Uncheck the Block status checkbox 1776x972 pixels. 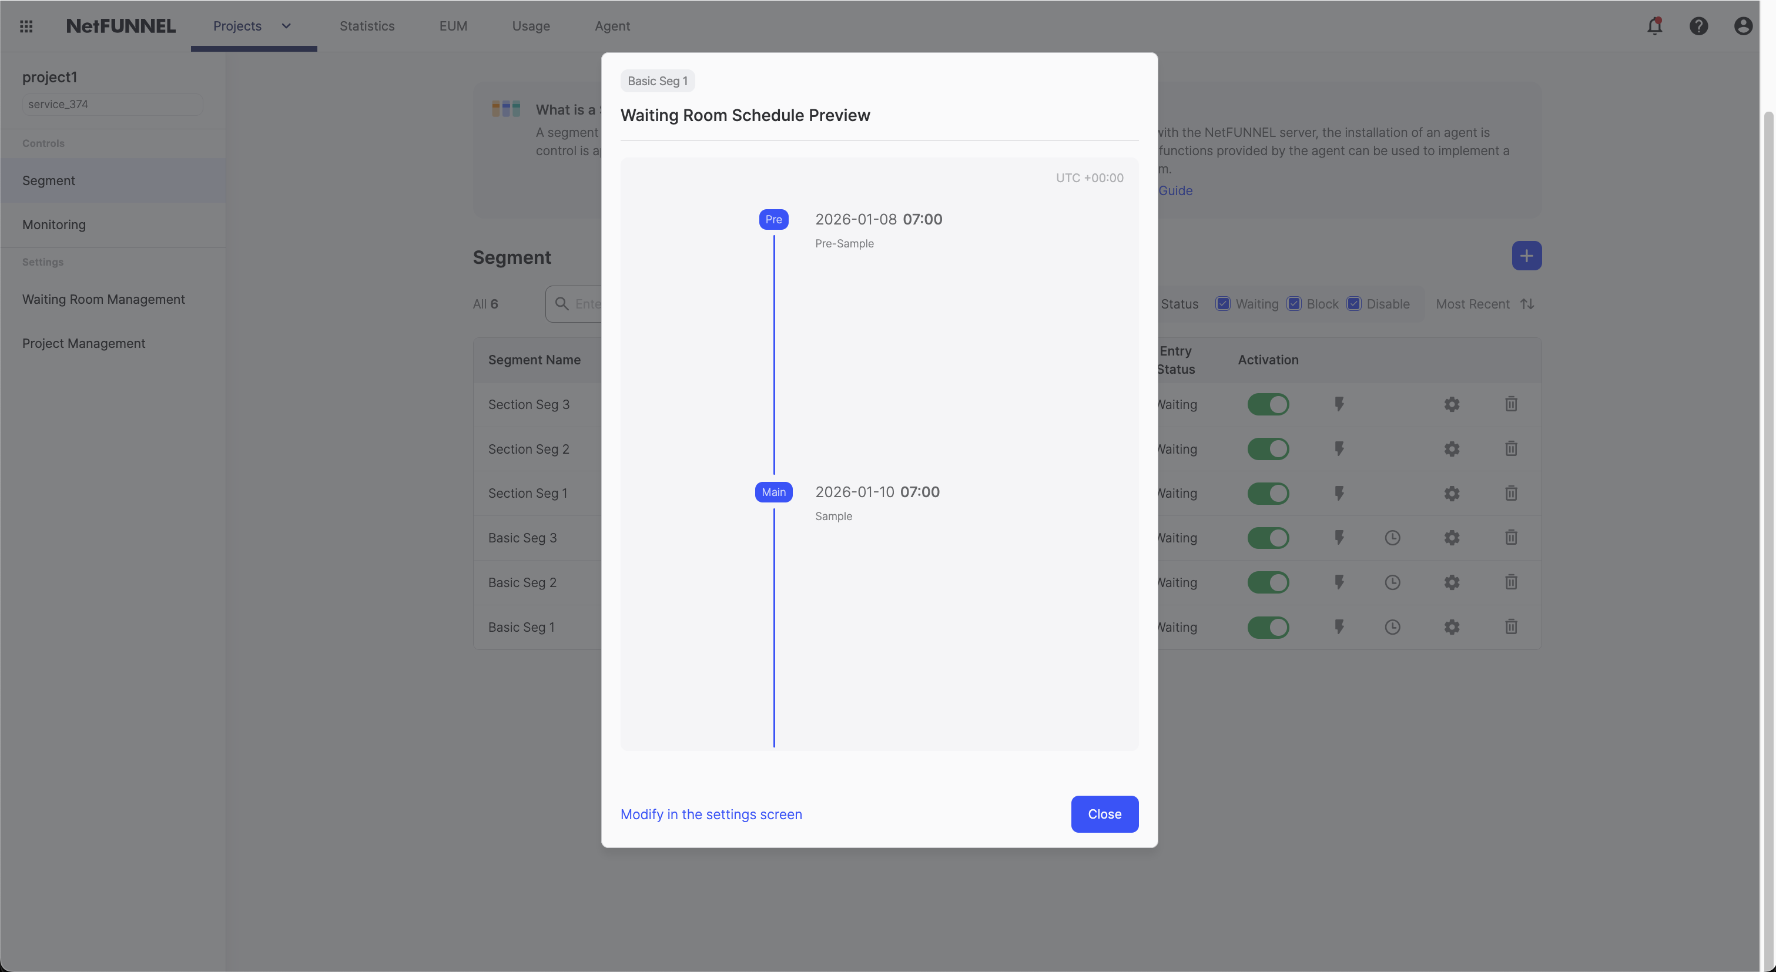(x=1294, y=303)
